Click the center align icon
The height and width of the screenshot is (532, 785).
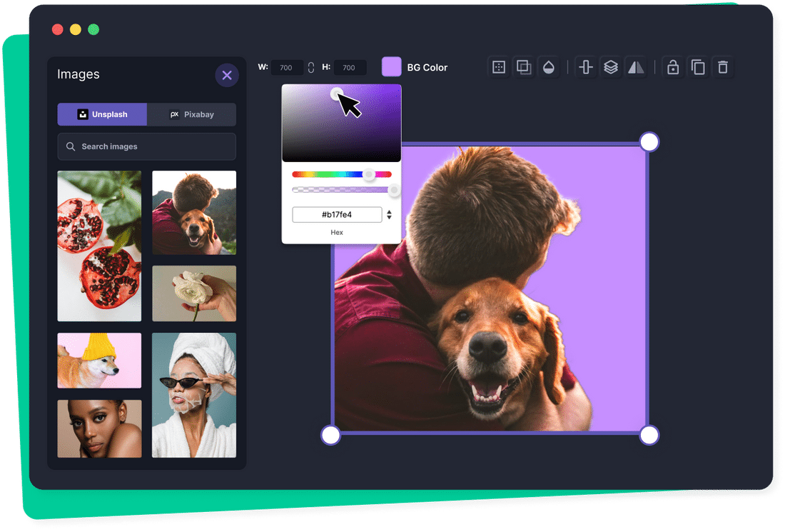tap(586, 67)
